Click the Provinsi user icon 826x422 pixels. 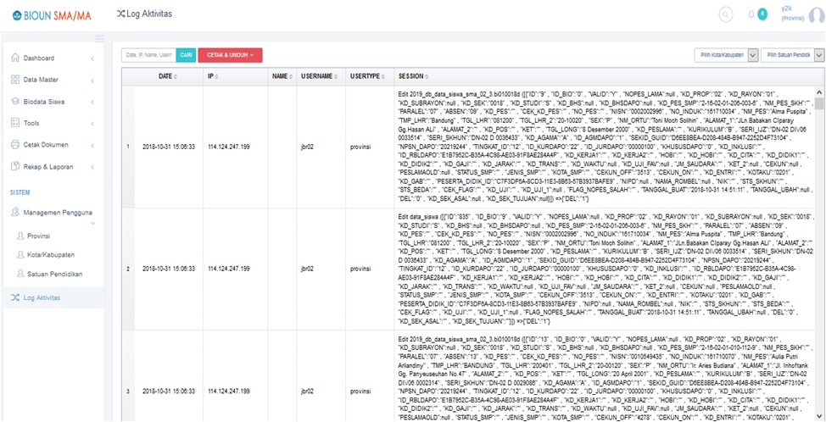pos(20,236)
